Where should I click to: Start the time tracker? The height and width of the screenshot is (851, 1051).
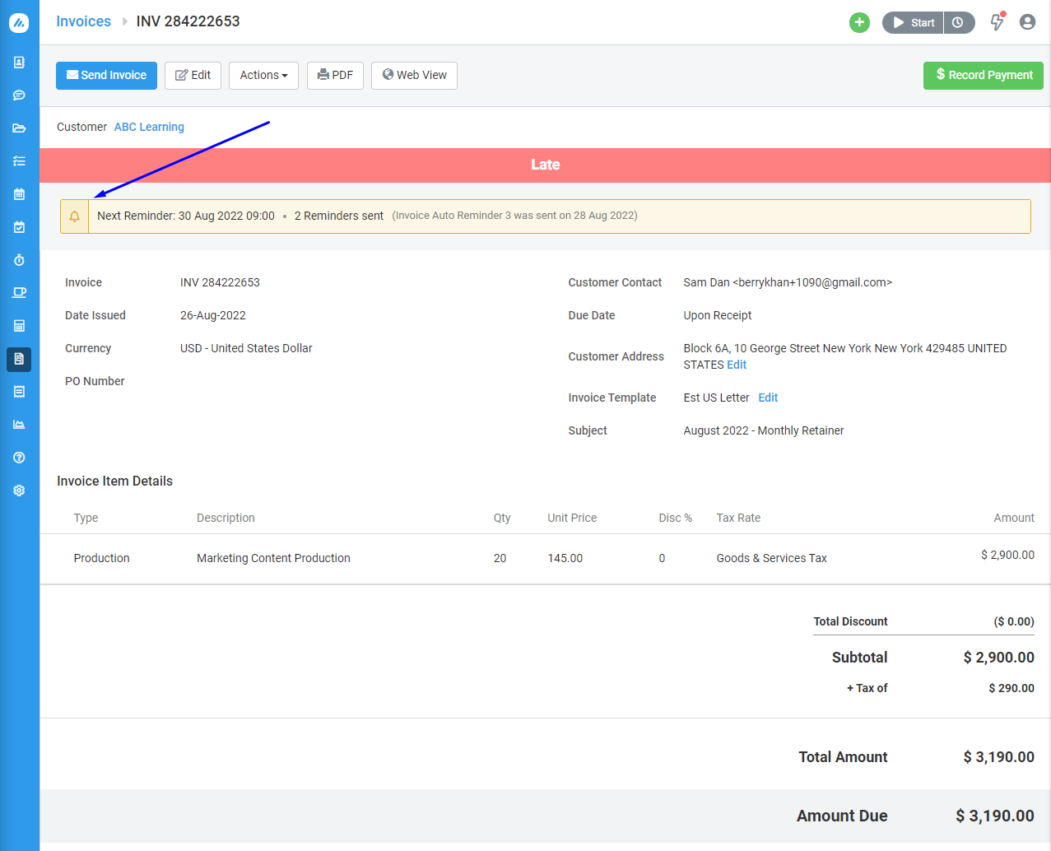tap(914, 22)
